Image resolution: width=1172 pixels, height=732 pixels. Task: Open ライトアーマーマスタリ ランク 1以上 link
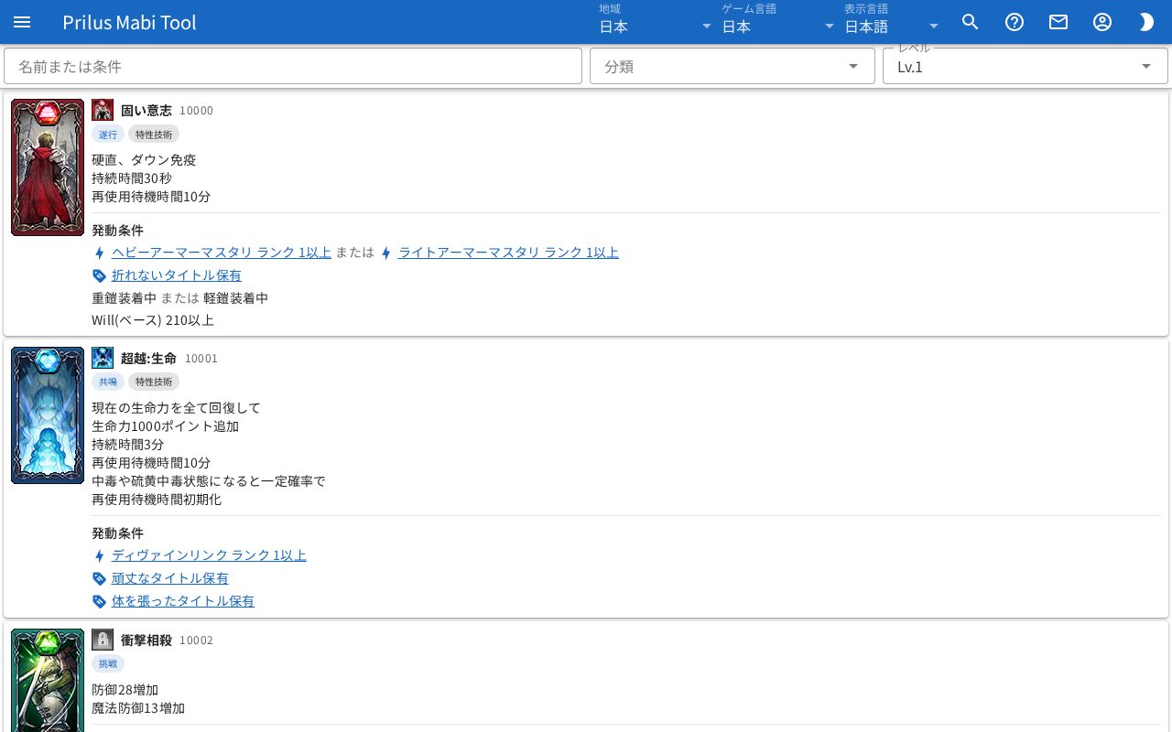(508, 253)
